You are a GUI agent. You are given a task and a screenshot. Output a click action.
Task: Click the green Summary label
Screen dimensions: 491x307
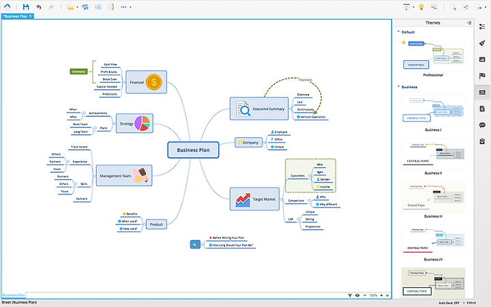coord(78,72)
